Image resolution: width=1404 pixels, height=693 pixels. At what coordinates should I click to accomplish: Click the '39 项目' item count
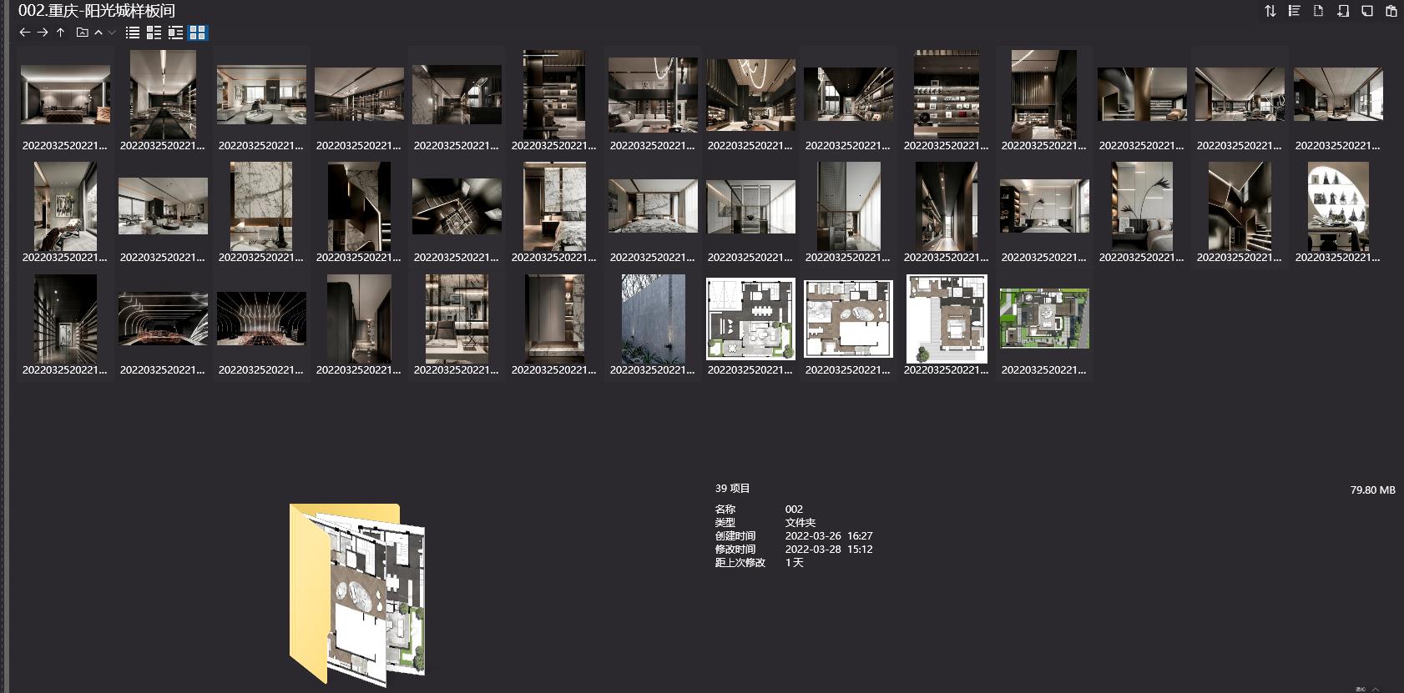733,489
